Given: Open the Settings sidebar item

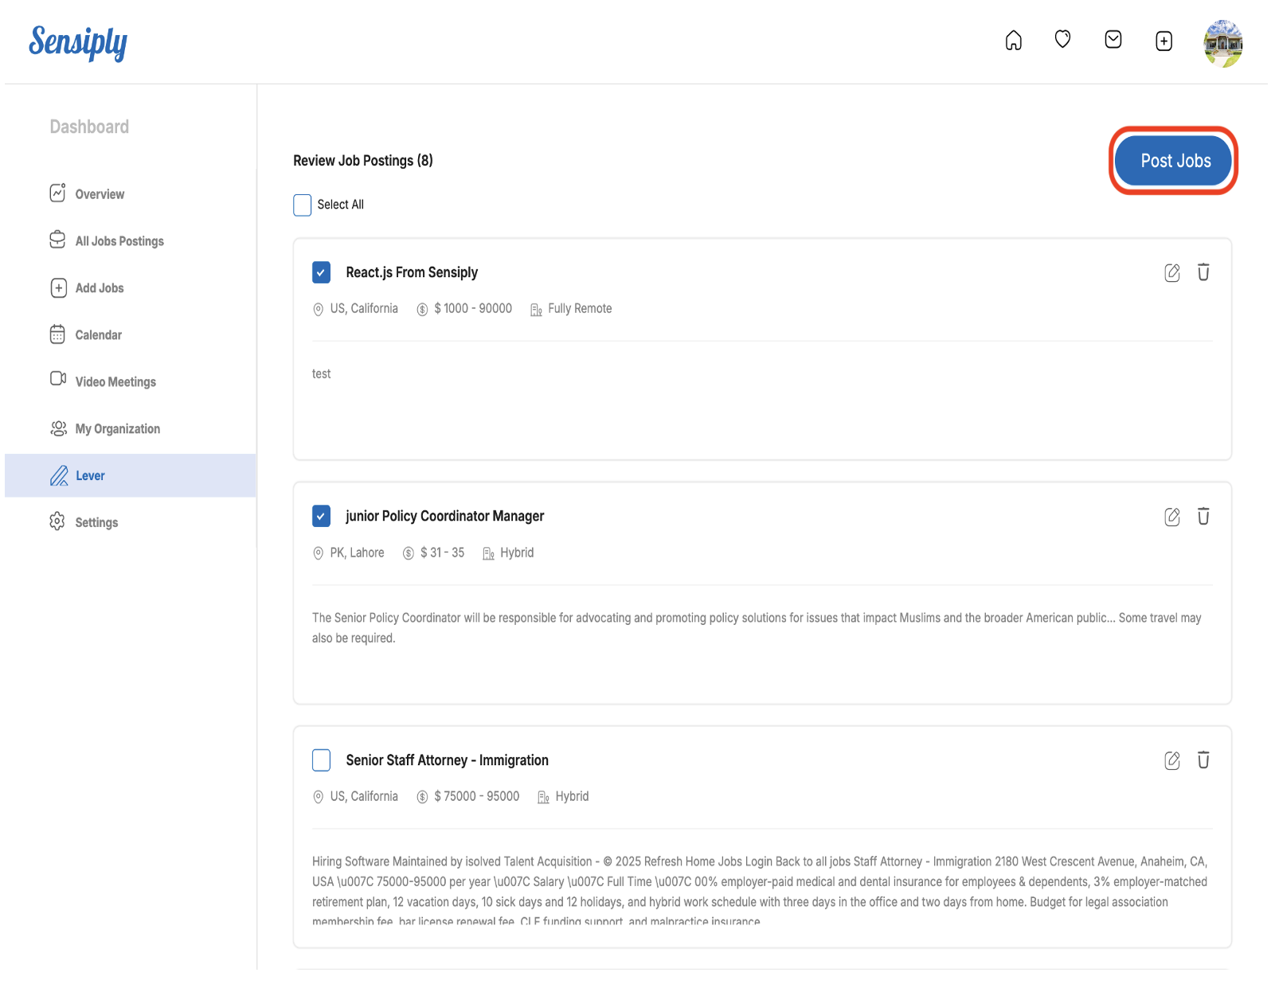Looking at the screenshot, I should pos(96,523).
